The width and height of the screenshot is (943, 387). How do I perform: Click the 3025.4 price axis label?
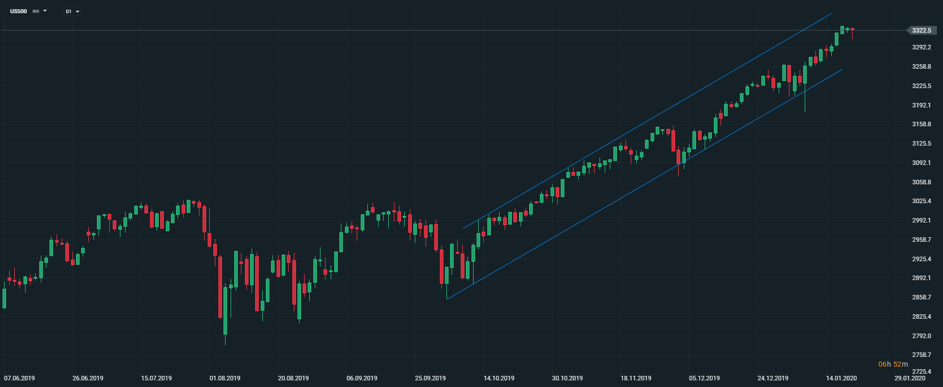pos(922,201)
